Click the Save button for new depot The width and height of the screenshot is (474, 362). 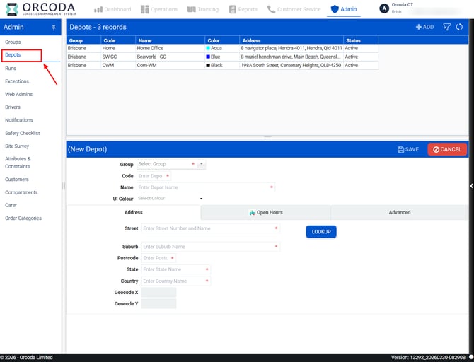tap(408, 149)
